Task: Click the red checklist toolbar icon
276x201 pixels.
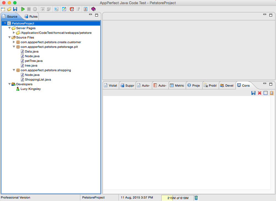Action: (x=86, y=9)
